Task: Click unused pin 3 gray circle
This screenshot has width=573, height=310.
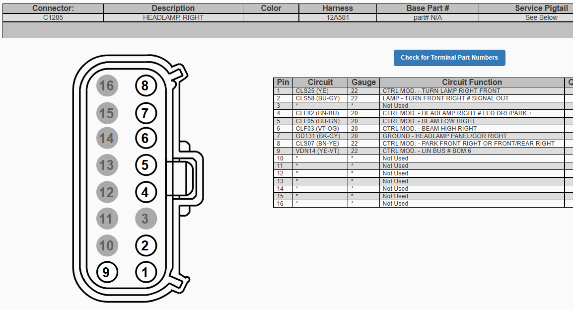Action: point(145,219)
